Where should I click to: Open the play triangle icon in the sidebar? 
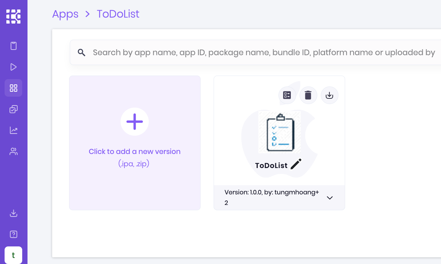(13, 67)
